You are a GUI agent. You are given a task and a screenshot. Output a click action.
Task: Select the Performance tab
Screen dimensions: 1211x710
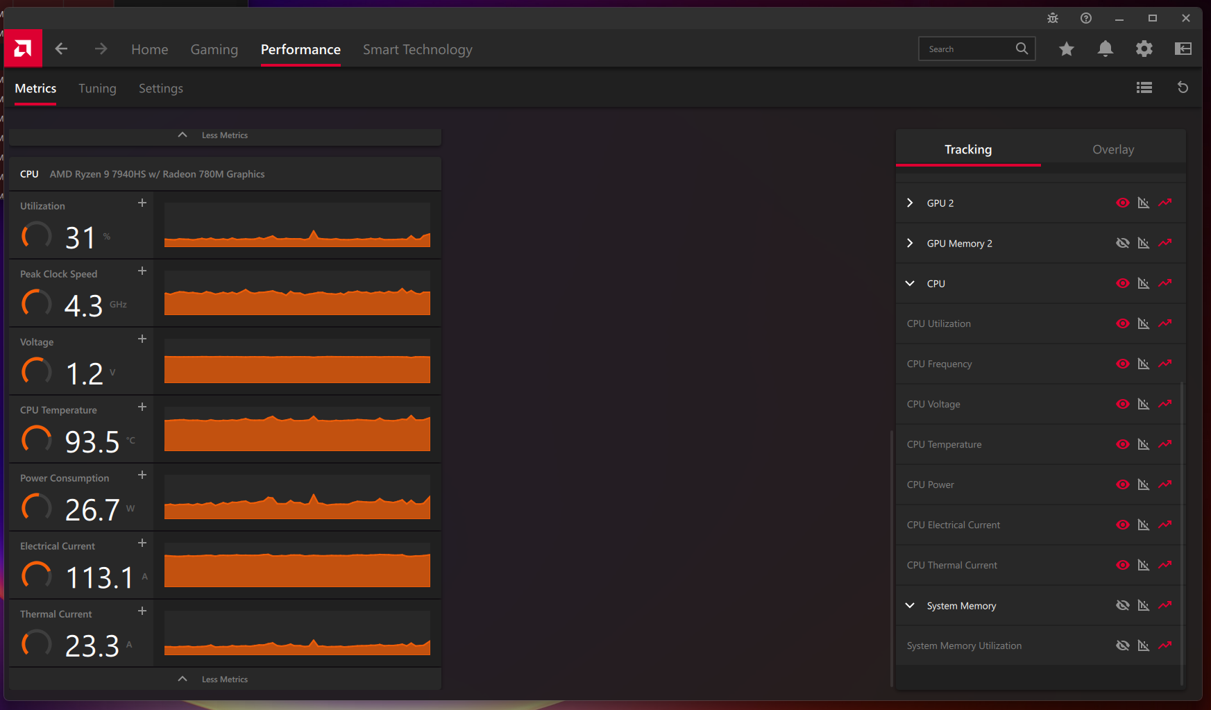click(x=300, y=49)
